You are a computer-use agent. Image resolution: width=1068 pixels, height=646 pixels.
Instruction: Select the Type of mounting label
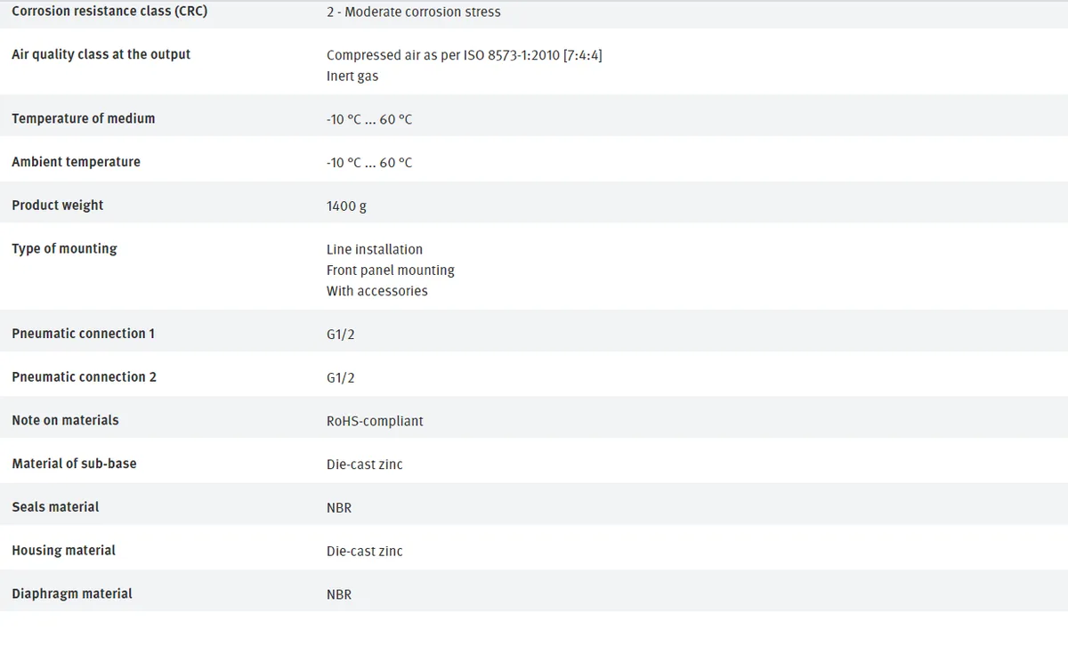pos(64,249)
